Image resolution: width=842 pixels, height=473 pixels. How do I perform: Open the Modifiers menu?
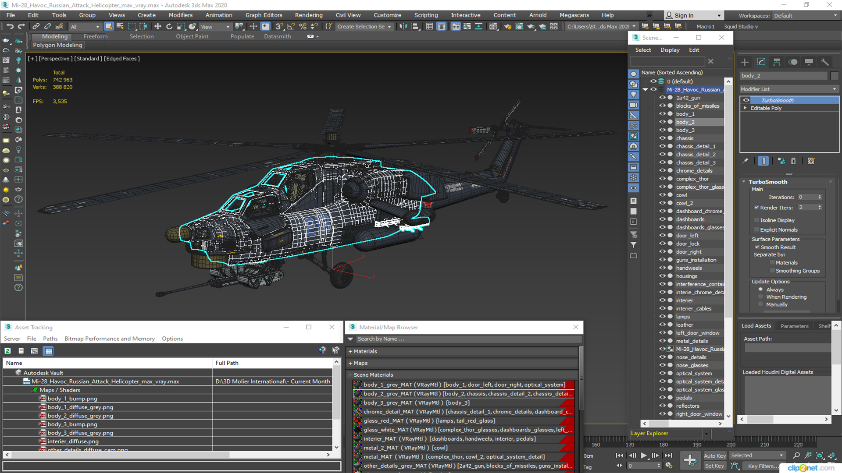[181, 15]
